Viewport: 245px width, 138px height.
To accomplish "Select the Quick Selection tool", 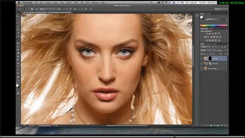I will (18, 26).
